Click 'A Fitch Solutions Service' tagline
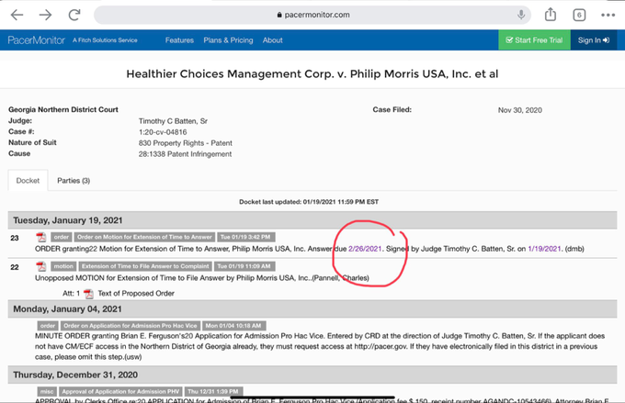This screenshot has height=403, width=625. pyautogui.click(x=105, y=40)
